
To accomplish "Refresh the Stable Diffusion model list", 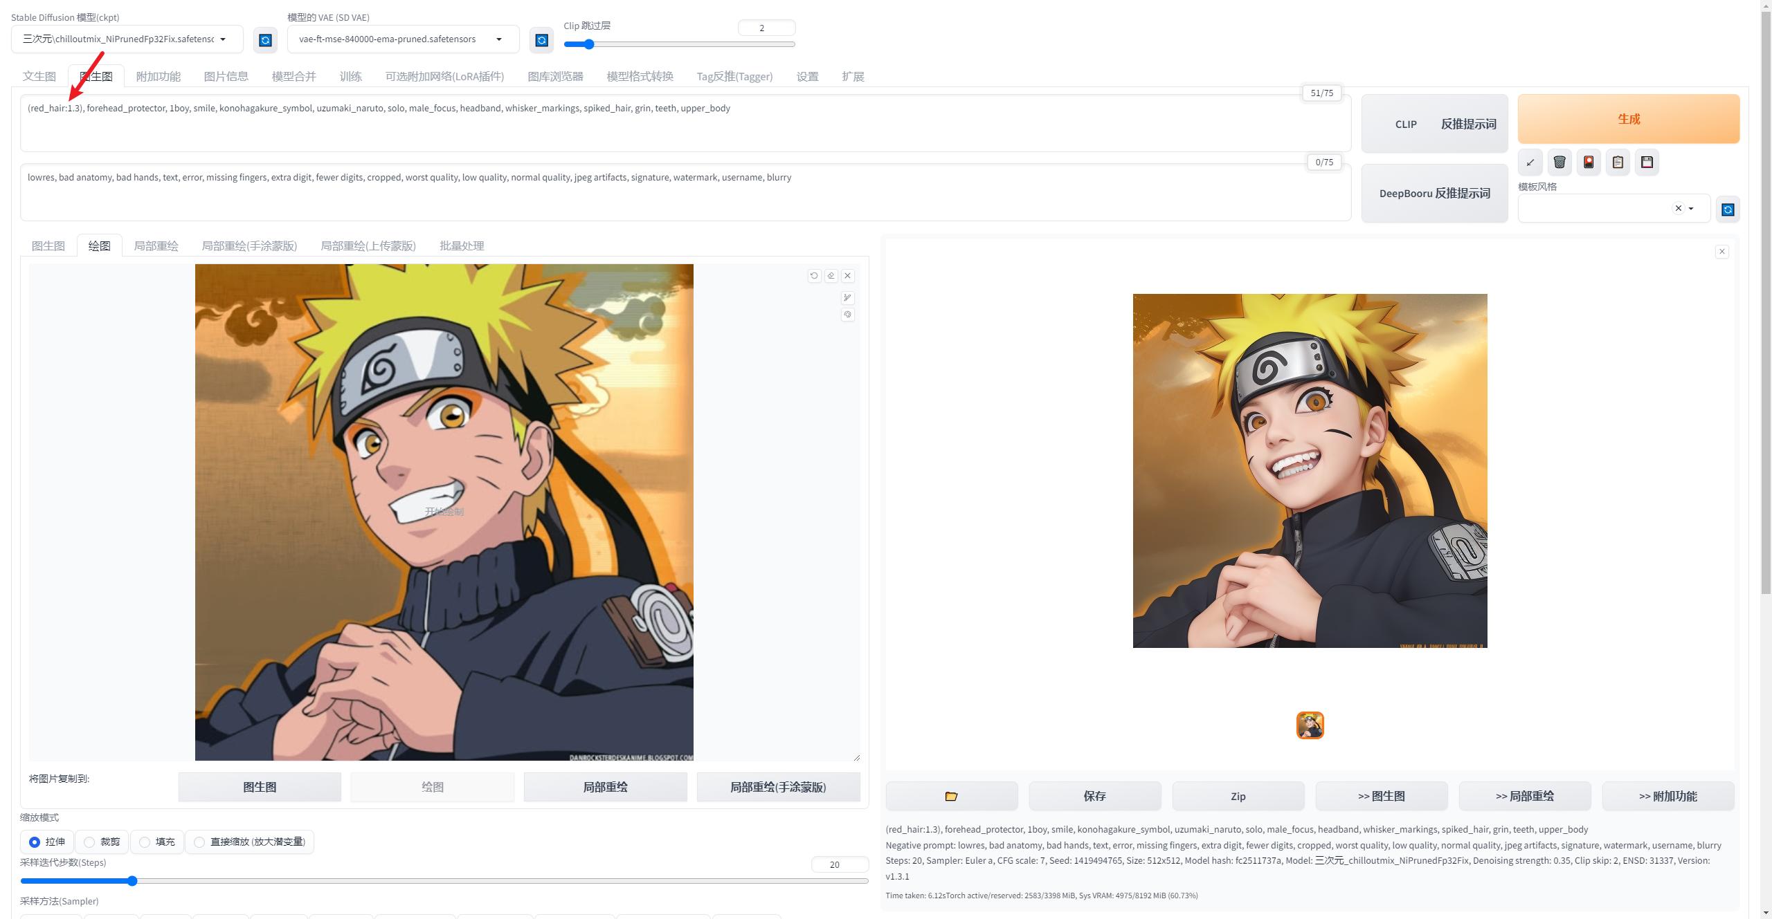I will (265, 39).
